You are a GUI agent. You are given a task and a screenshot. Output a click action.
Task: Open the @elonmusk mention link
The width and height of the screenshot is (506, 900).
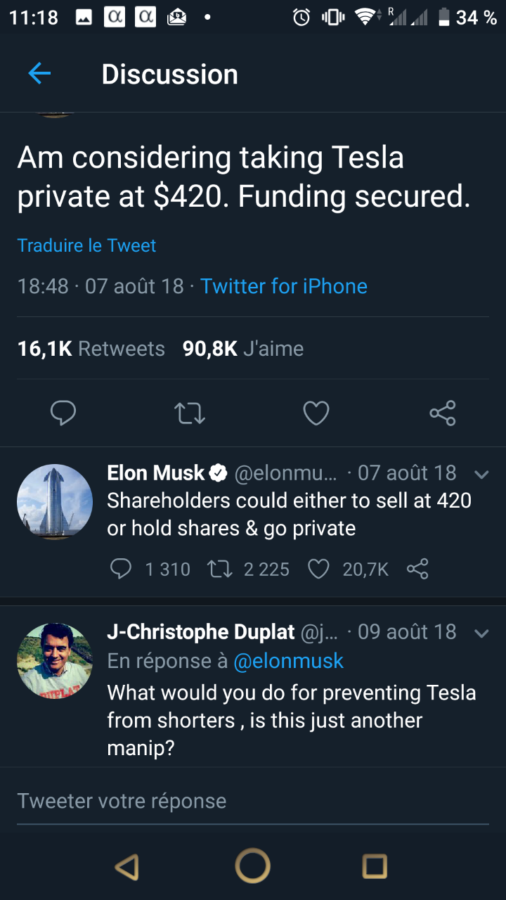pyautogui.click(x=288, y=661)
